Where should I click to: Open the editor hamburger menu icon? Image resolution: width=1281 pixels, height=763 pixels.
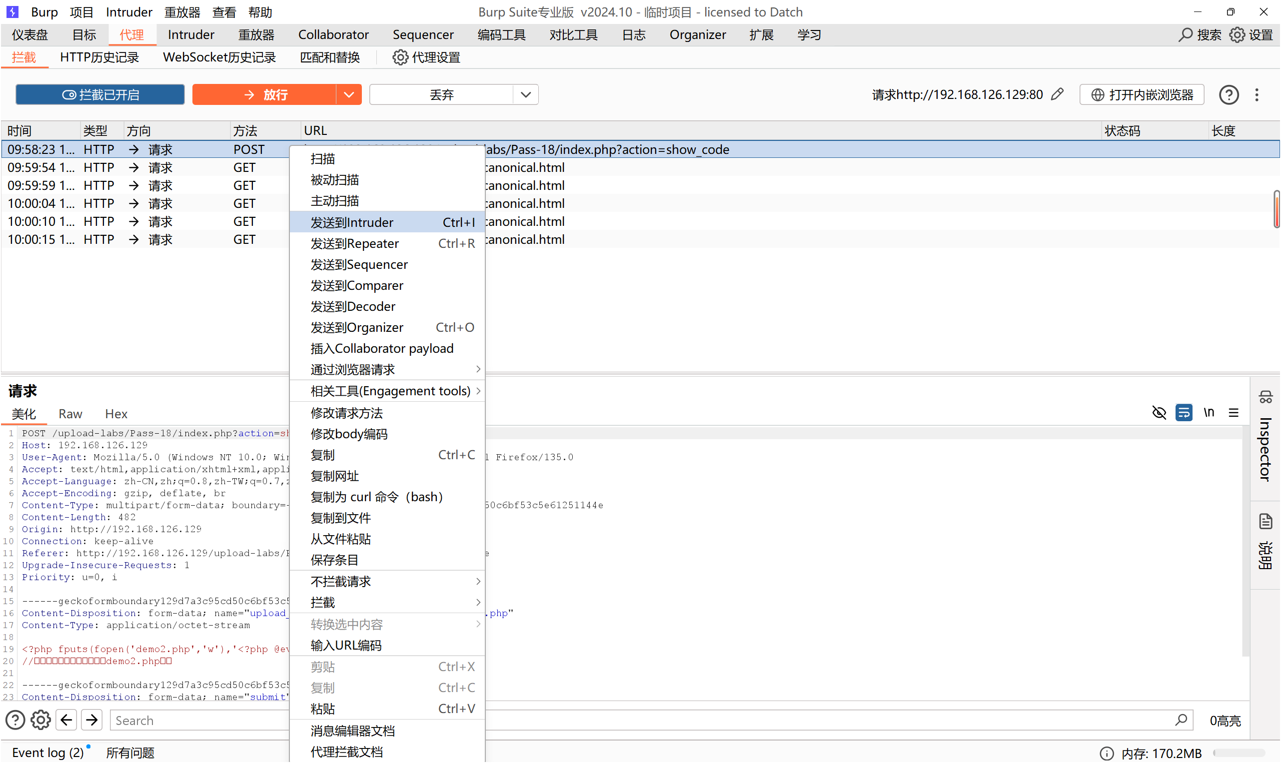click(1233, 413)
